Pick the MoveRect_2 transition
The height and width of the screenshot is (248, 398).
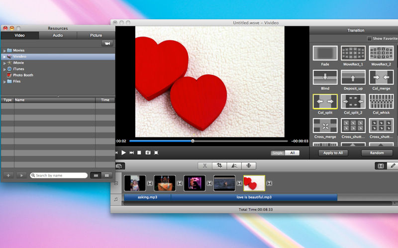[x=381, y=53]
